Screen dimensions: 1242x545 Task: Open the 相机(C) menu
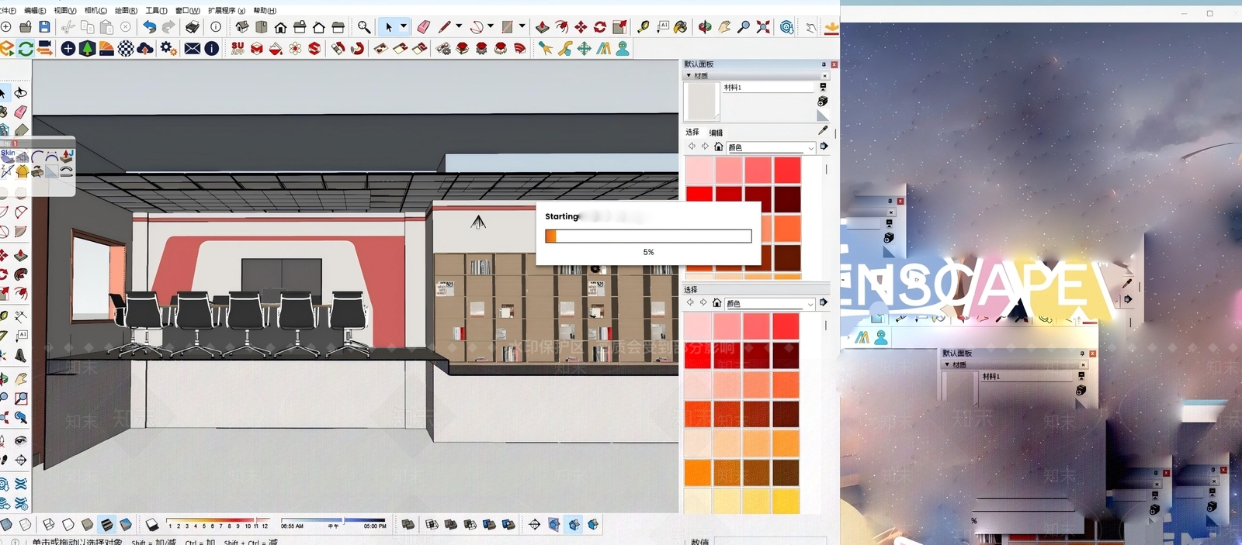pos(95,11)
